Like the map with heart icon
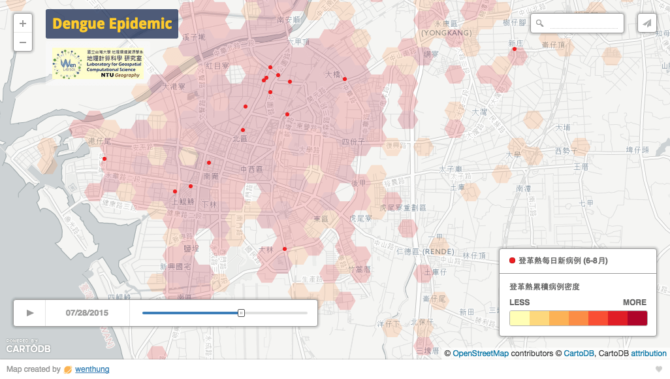The width and height of the screenshot is (670, 379). coord(659,369)
